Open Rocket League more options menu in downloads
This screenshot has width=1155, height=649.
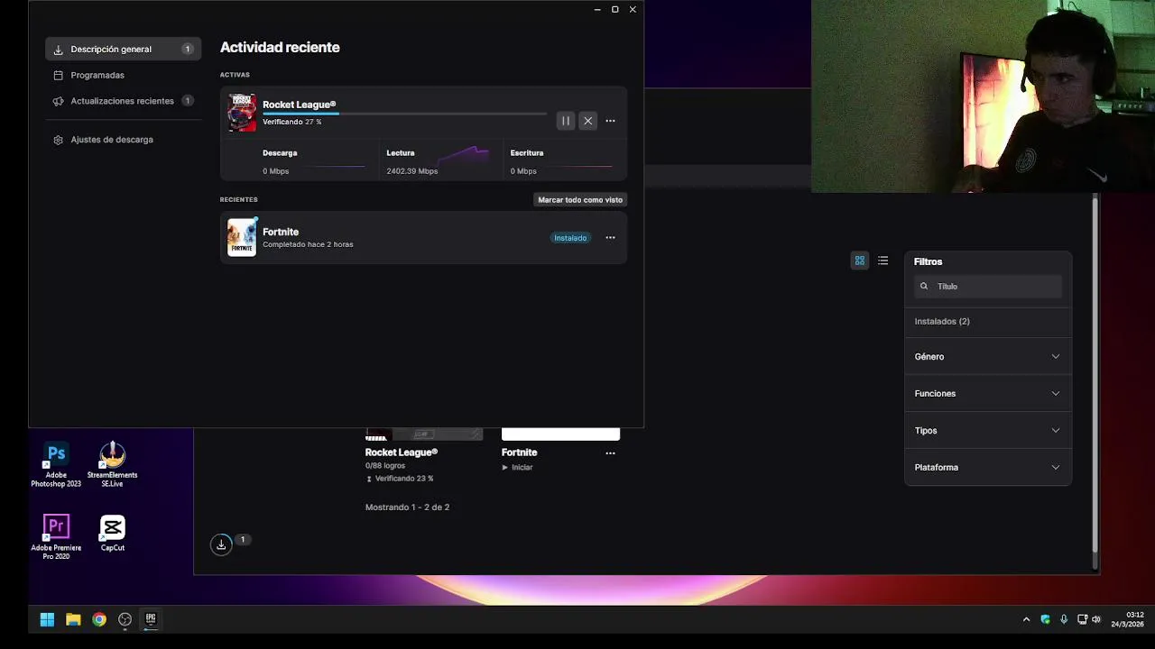(610, 121)
